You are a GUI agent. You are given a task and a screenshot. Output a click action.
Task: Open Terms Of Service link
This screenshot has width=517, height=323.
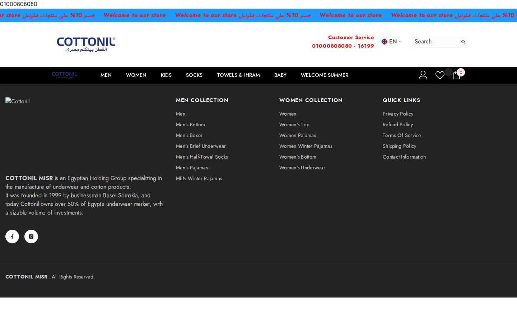click(402, 135)
